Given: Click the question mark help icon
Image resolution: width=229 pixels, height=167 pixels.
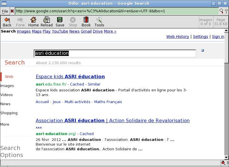Looking at the screenshot, I should tap(226, 11).
